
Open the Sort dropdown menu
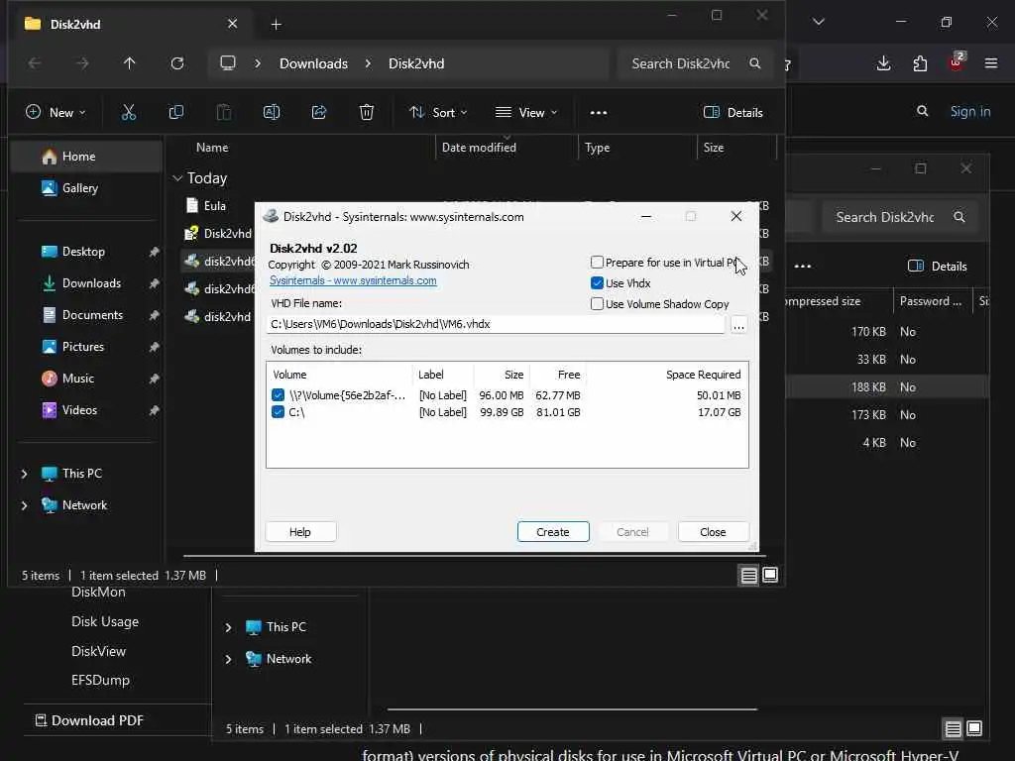[438, 113]
